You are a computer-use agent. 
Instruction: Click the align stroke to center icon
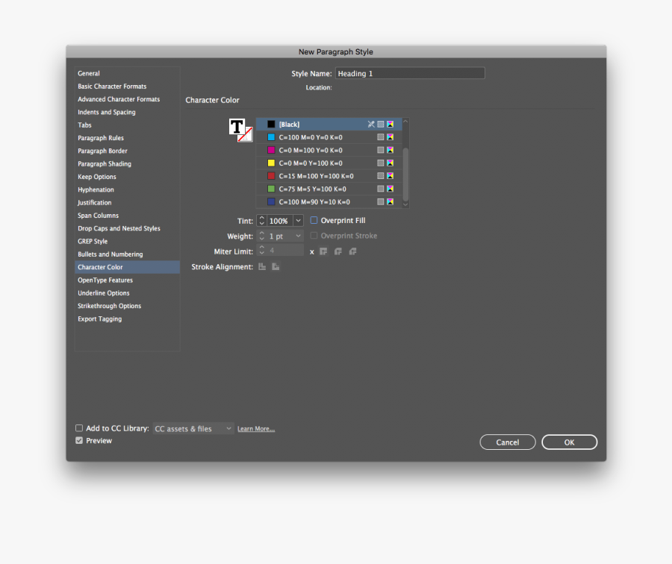pyautogui.click(x=261, y=266)
